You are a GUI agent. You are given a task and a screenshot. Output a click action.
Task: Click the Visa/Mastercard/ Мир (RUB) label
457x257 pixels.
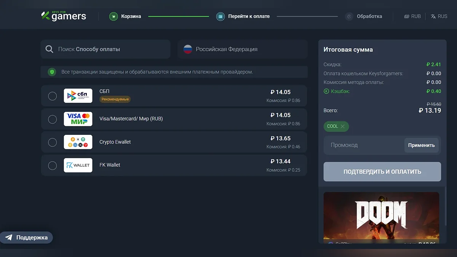coord(131,119)
